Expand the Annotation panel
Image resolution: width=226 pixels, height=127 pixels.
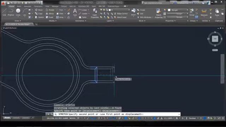click(x=81, y=21)
